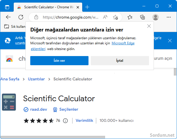177x139 pixels.
Task: Reload the page with refresh icon
Action: (21, 17)
